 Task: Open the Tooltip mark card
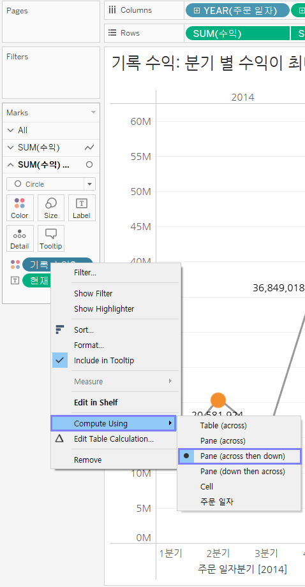point(50,238)
